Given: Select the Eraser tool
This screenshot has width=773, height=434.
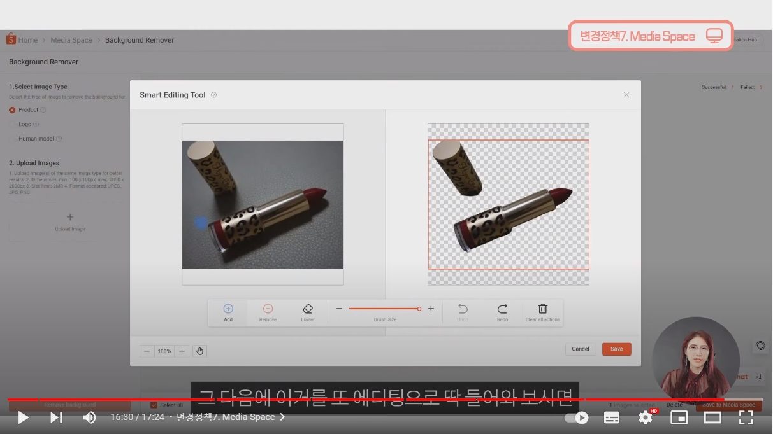Looking at the screenshot, I should 308,312.
